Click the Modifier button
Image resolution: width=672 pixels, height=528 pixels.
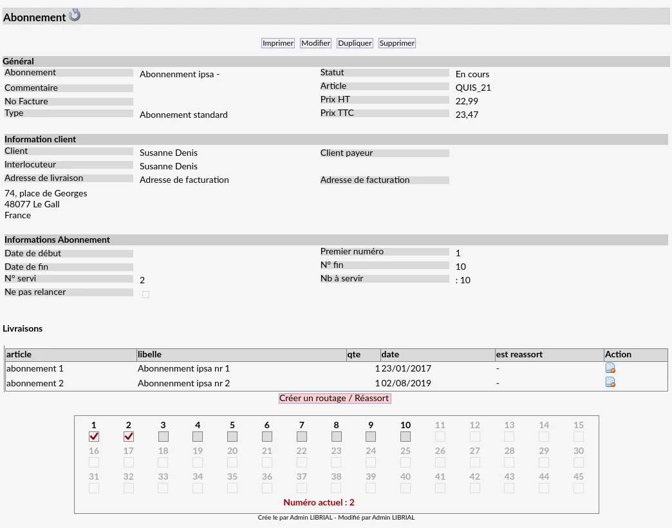315,43
